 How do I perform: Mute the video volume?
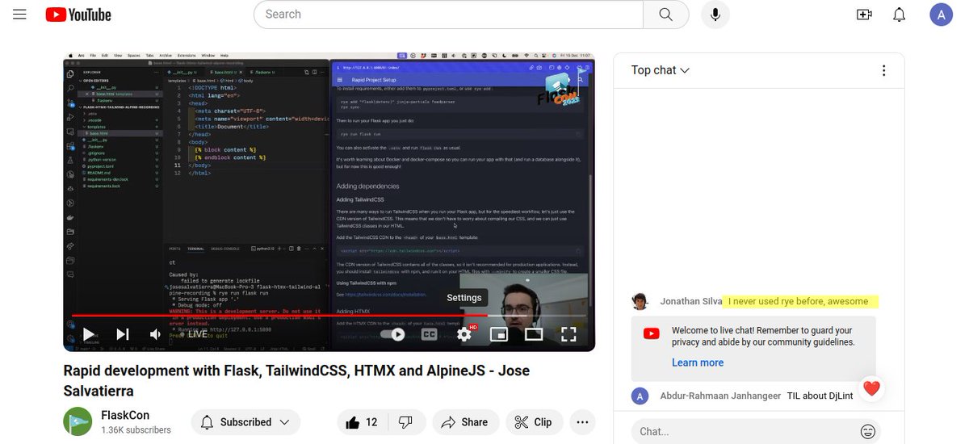156,333
